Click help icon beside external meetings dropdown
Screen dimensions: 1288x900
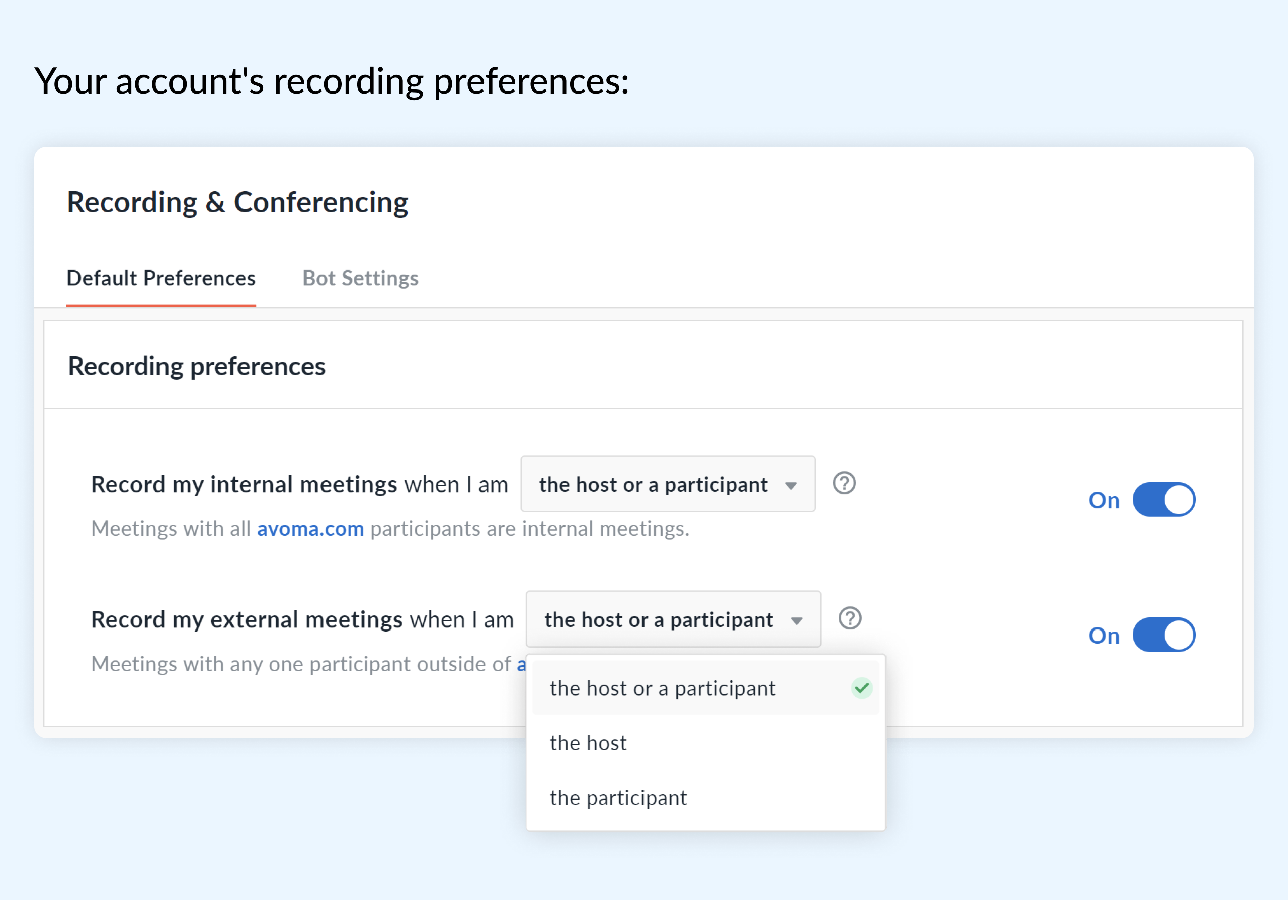849,618
